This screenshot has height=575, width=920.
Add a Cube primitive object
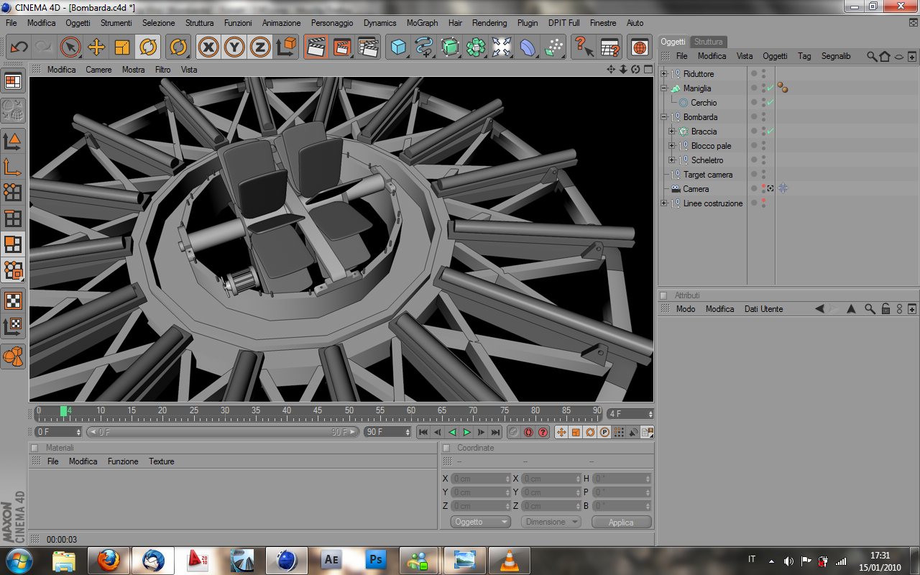point(398,47)
